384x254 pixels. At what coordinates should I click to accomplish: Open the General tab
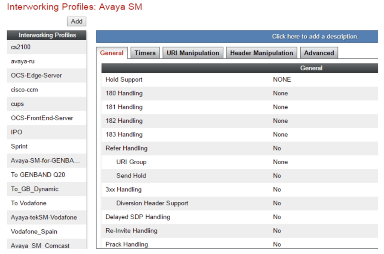(112, 53)
